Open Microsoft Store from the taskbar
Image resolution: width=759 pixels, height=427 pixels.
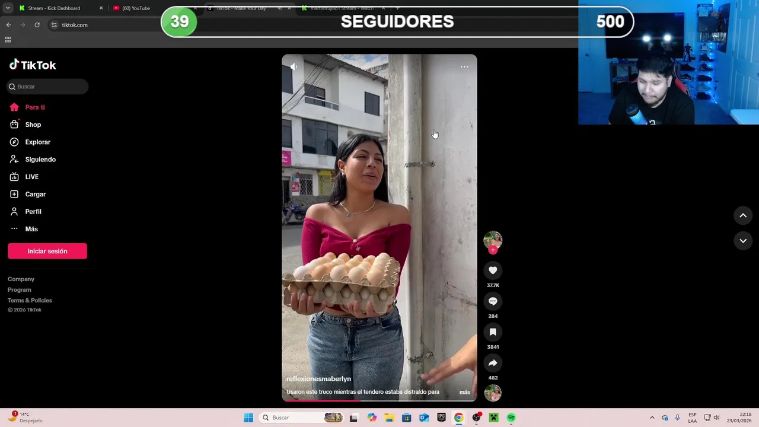[406, 418]
